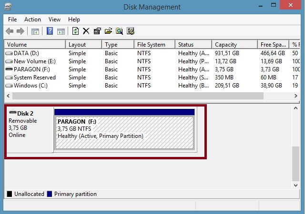Image resolution: width=305 pixels, height=214 pixels.
Task: Click free space value 38,90 GB
Action: [271, 86]
